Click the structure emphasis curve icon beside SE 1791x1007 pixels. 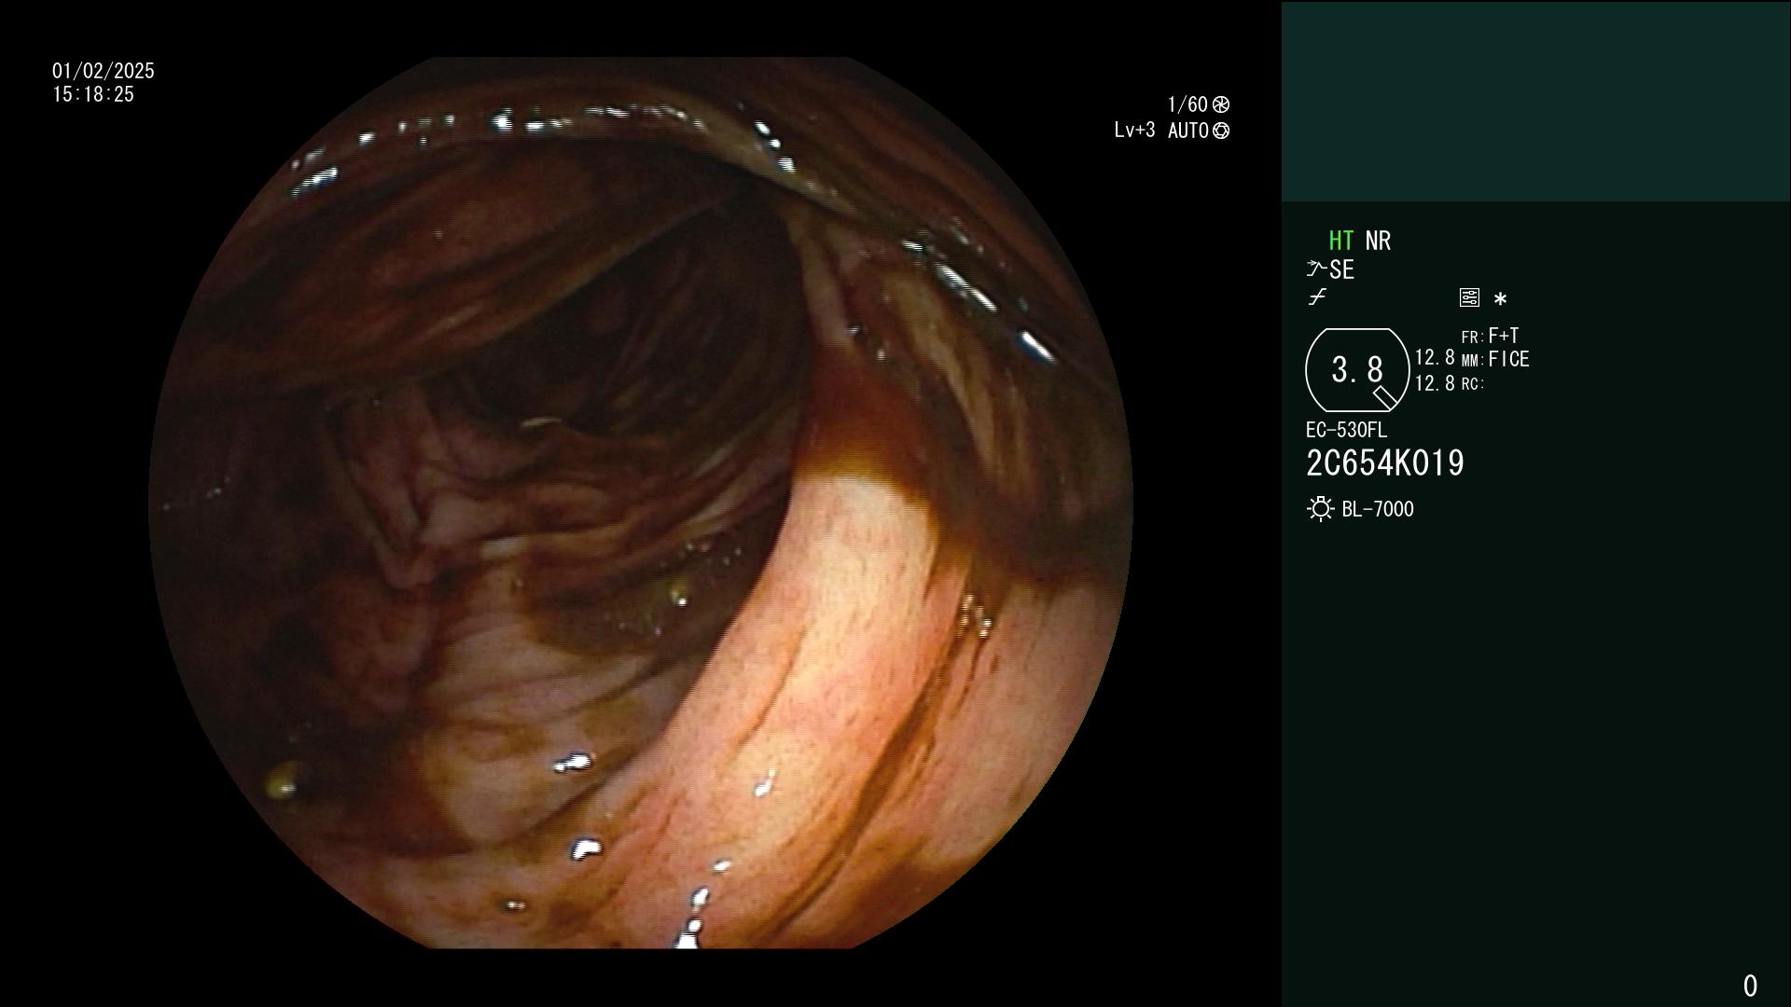click(1316, 269)
